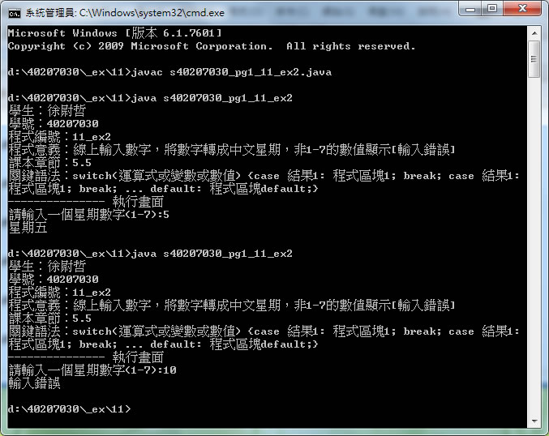Close the cmd.exe window
The image size is (549, 436).
point(522,8)
